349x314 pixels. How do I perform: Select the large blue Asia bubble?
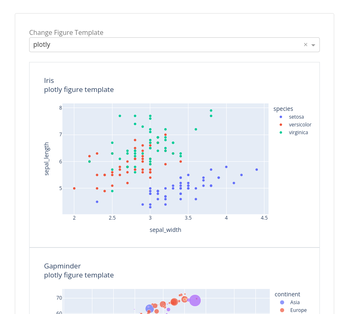click(x=149, y=309)
